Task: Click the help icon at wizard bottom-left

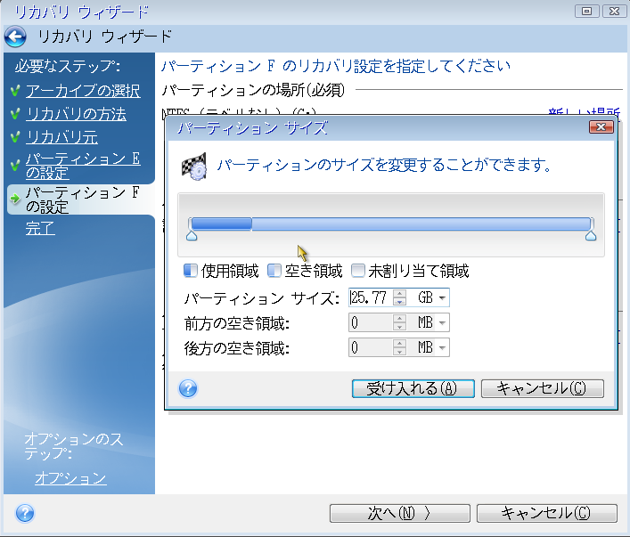Action: 25,513
